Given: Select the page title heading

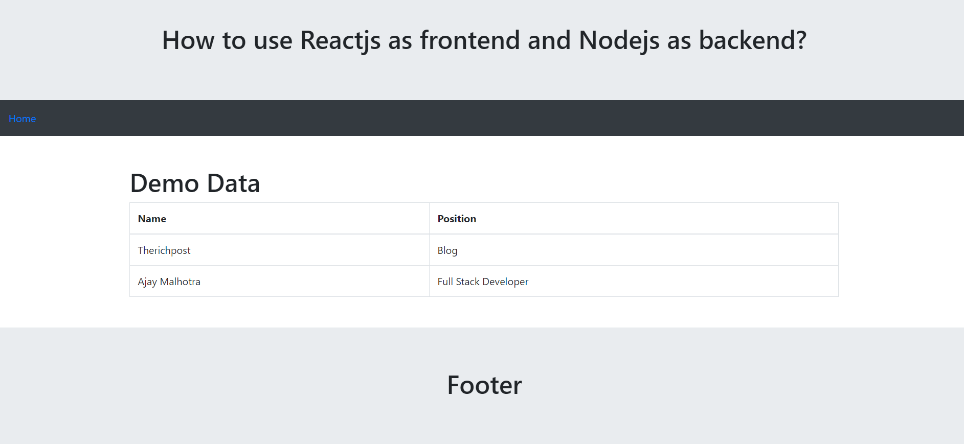Looking at the screenshot, I should pyautogui.click(x=483, y=40).
